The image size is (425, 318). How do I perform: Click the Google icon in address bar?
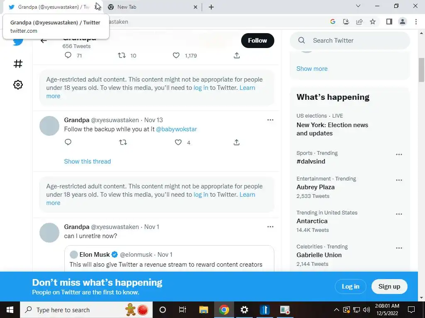(333, 22)
